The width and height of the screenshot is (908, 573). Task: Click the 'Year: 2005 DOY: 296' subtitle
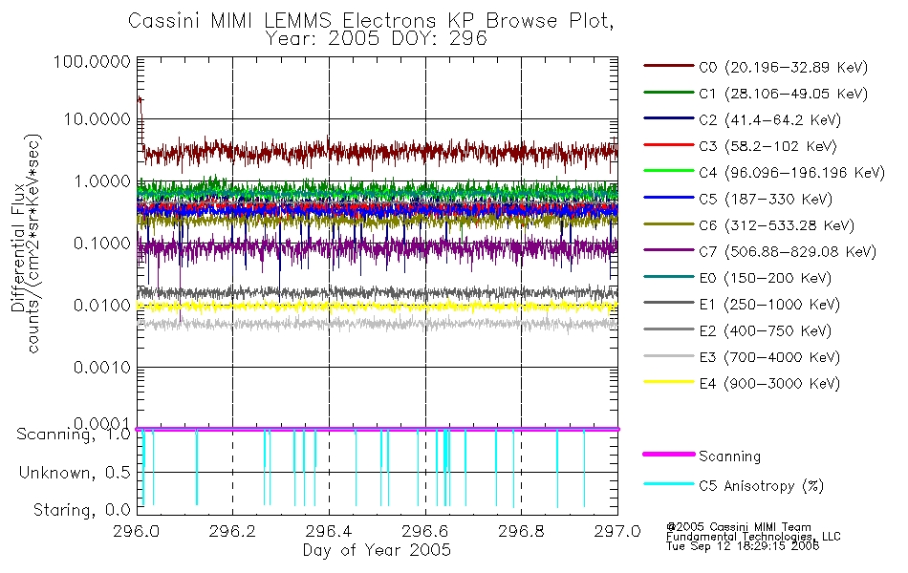377,39
